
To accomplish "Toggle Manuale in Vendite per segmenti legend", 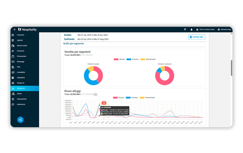I will [x=119, y=59].
